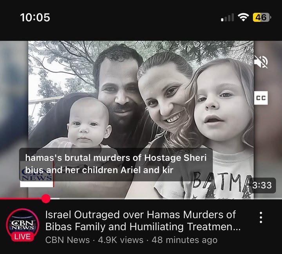
Task: Open the video titled Israel Outraged over Hamas Murders
Action: point(143,221)
